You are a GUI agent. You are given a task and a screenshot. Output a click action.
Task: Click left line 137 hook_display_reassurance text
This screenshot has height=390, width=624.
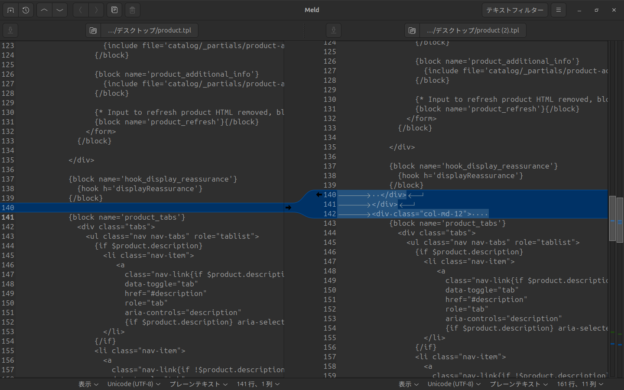pyautogui.click(x=153, y=179)
